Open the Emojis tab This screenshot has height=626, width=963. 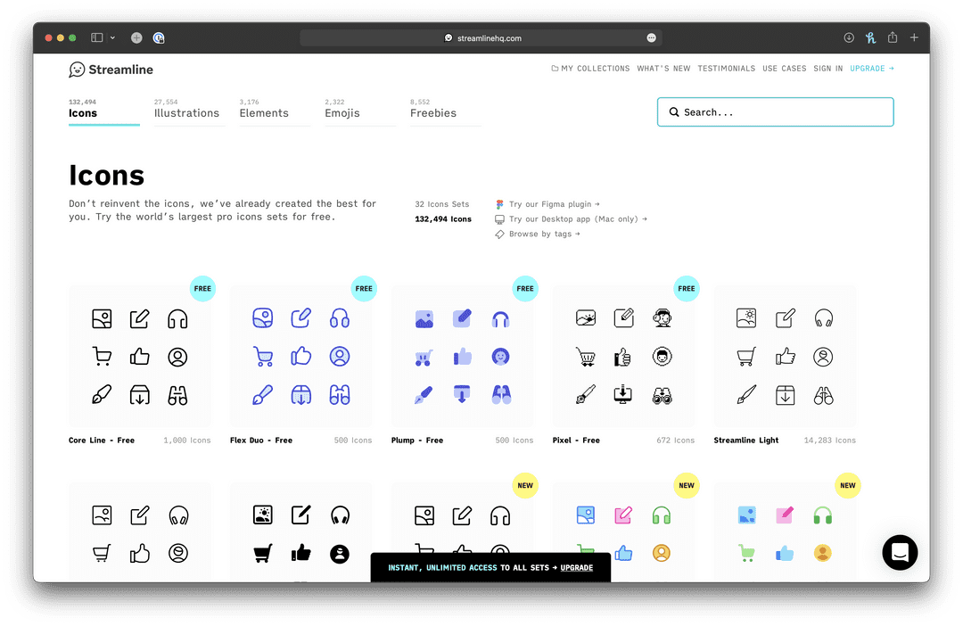[359, 113]
